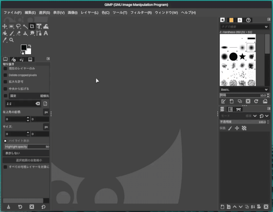The height and width of the screenshot is (212, 273).
Task: Open the 表示しない guides dropdown
Action: coord(26,153)
